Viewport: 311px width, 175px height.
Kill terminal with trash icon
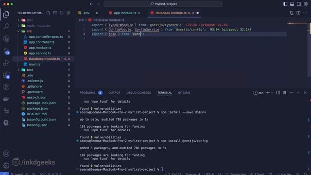click(x=285, y=93)
